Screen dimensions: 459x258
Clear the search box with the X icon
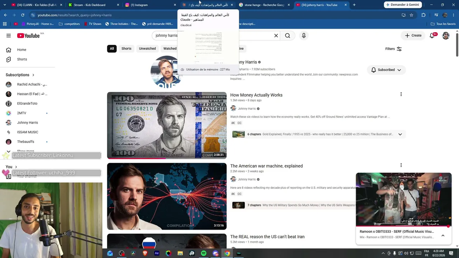click(x=276, y=35)
